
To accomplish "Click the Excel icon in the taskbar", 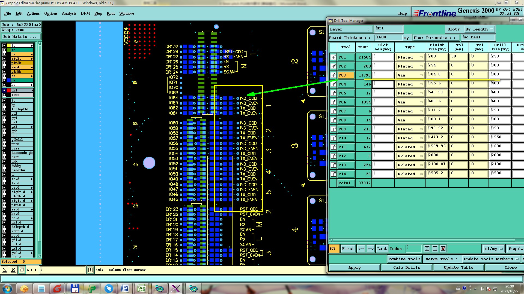I will [141, 288].
